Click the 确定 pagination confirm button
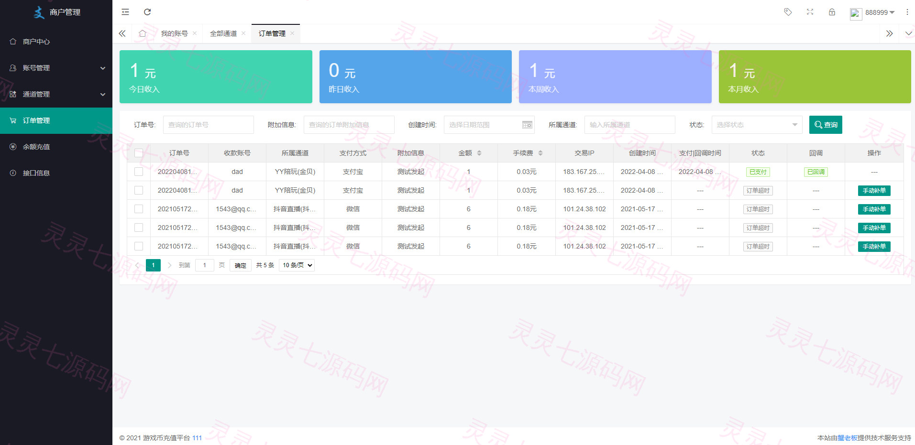915x445 pixels. point(241,265)
